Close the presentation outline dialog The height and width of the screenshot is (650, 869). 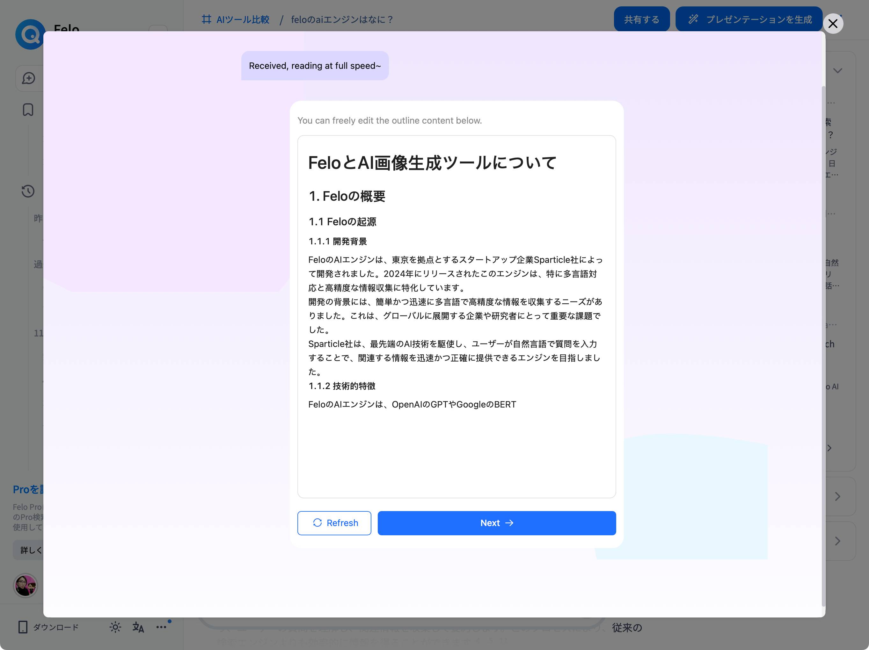click(x=832, y=24)
